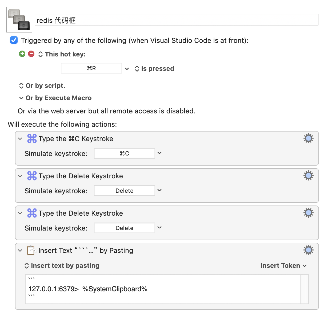Click the clipboard icon of Insert Text action
Screen dimensions: 328x312
pyautogui.click(x=31, y=250)
